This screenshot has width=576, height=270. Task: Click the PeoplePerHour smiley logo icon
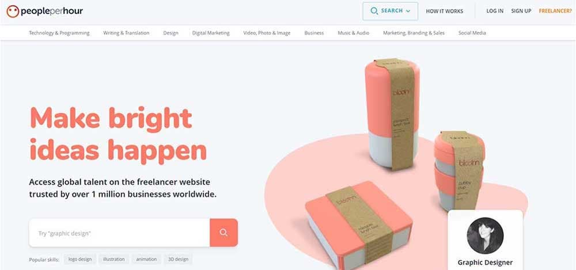(13, 12)
